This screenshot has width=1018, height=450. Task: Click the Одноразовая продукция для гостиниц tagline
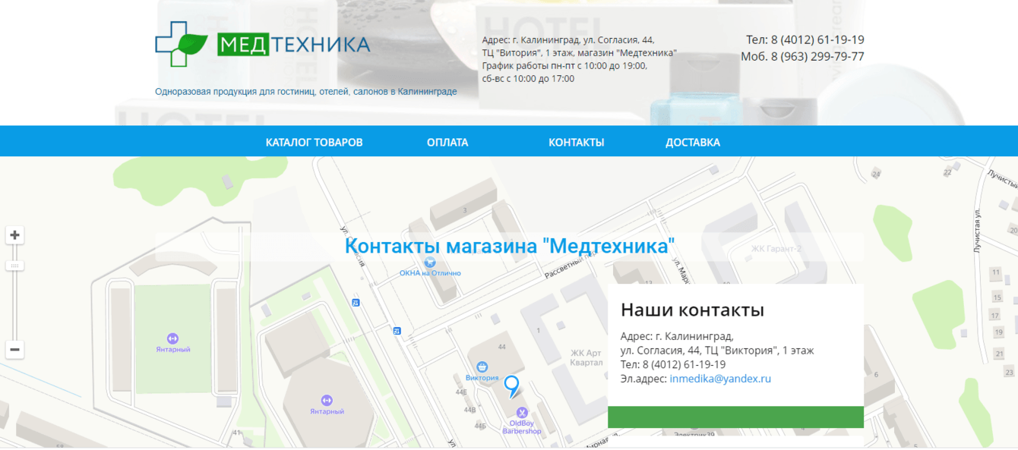tap(306, 92)
